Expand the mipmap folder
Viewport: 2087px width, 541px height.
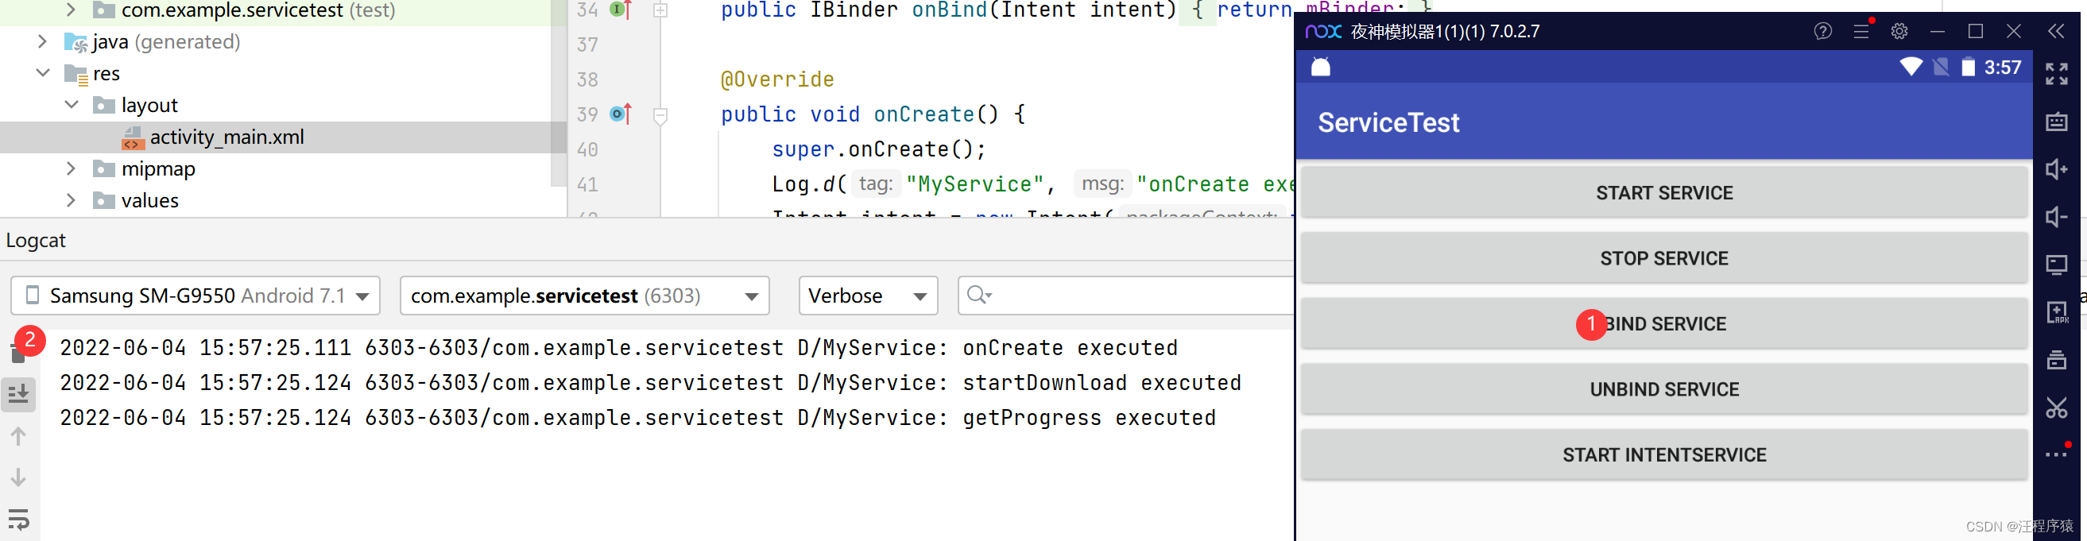(71, 168)
